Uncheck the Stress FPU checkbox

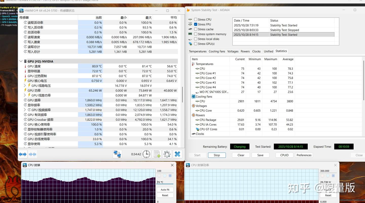(x=196, y=24)
